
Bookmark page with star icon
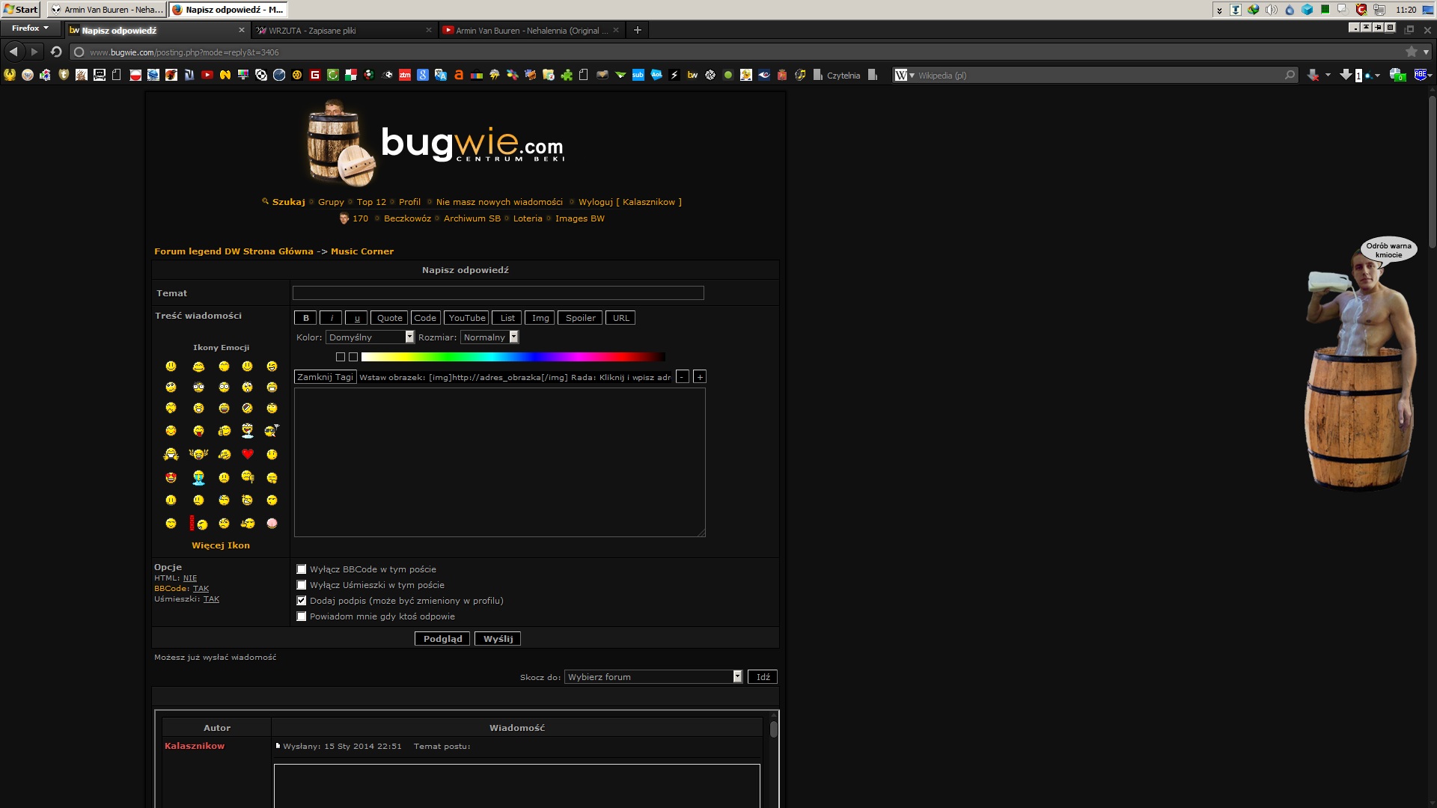pyautogui.click(x=1411, y=52)
